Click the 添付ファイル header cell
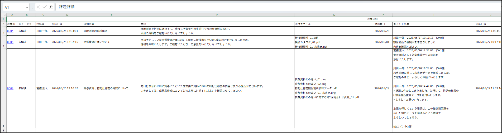The height and width of the screenshot is (133, 502). click(334, 24)
